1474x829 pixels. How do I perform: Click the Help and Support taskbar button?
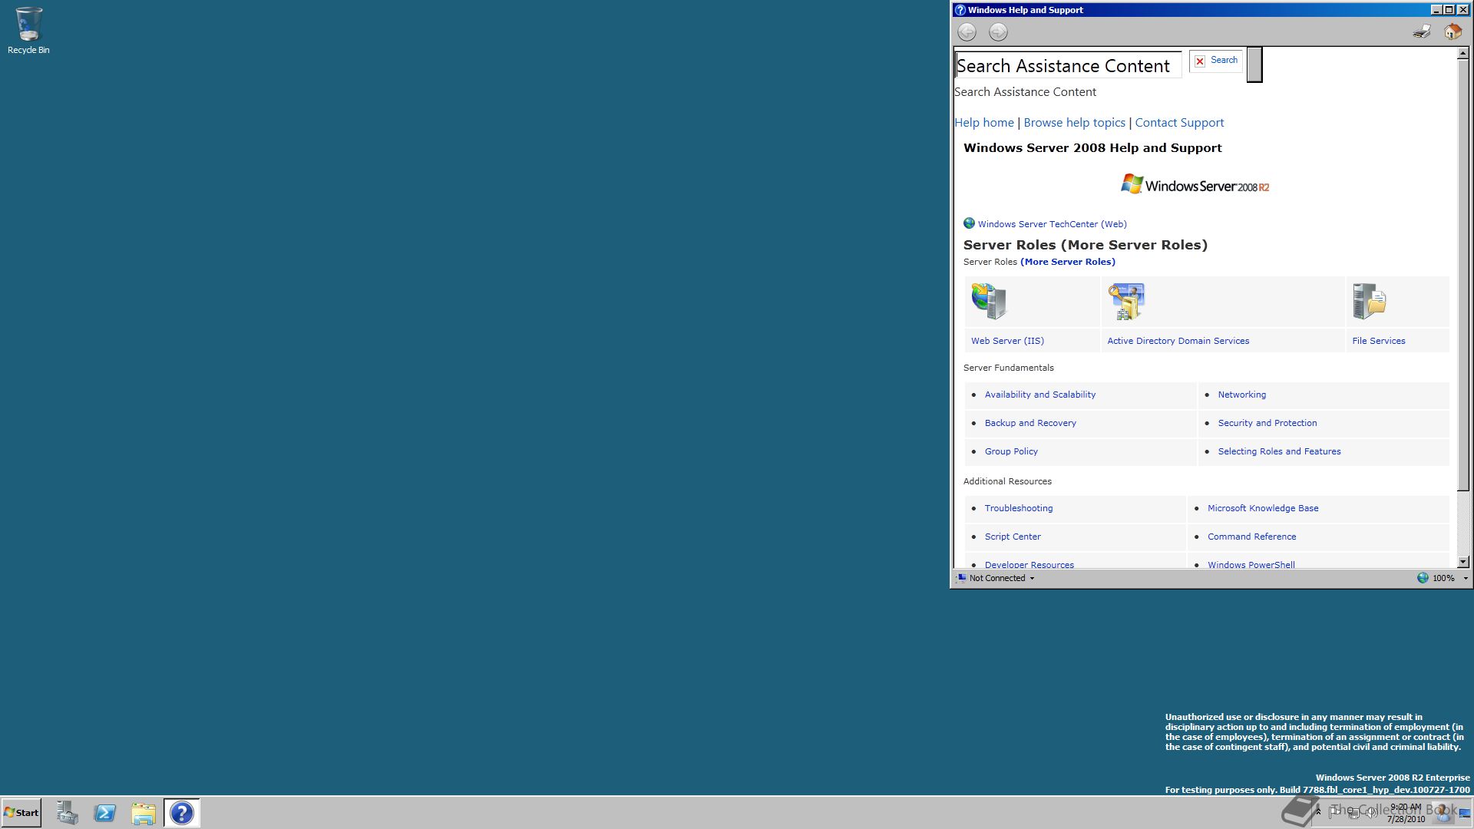tap(182, 813)
